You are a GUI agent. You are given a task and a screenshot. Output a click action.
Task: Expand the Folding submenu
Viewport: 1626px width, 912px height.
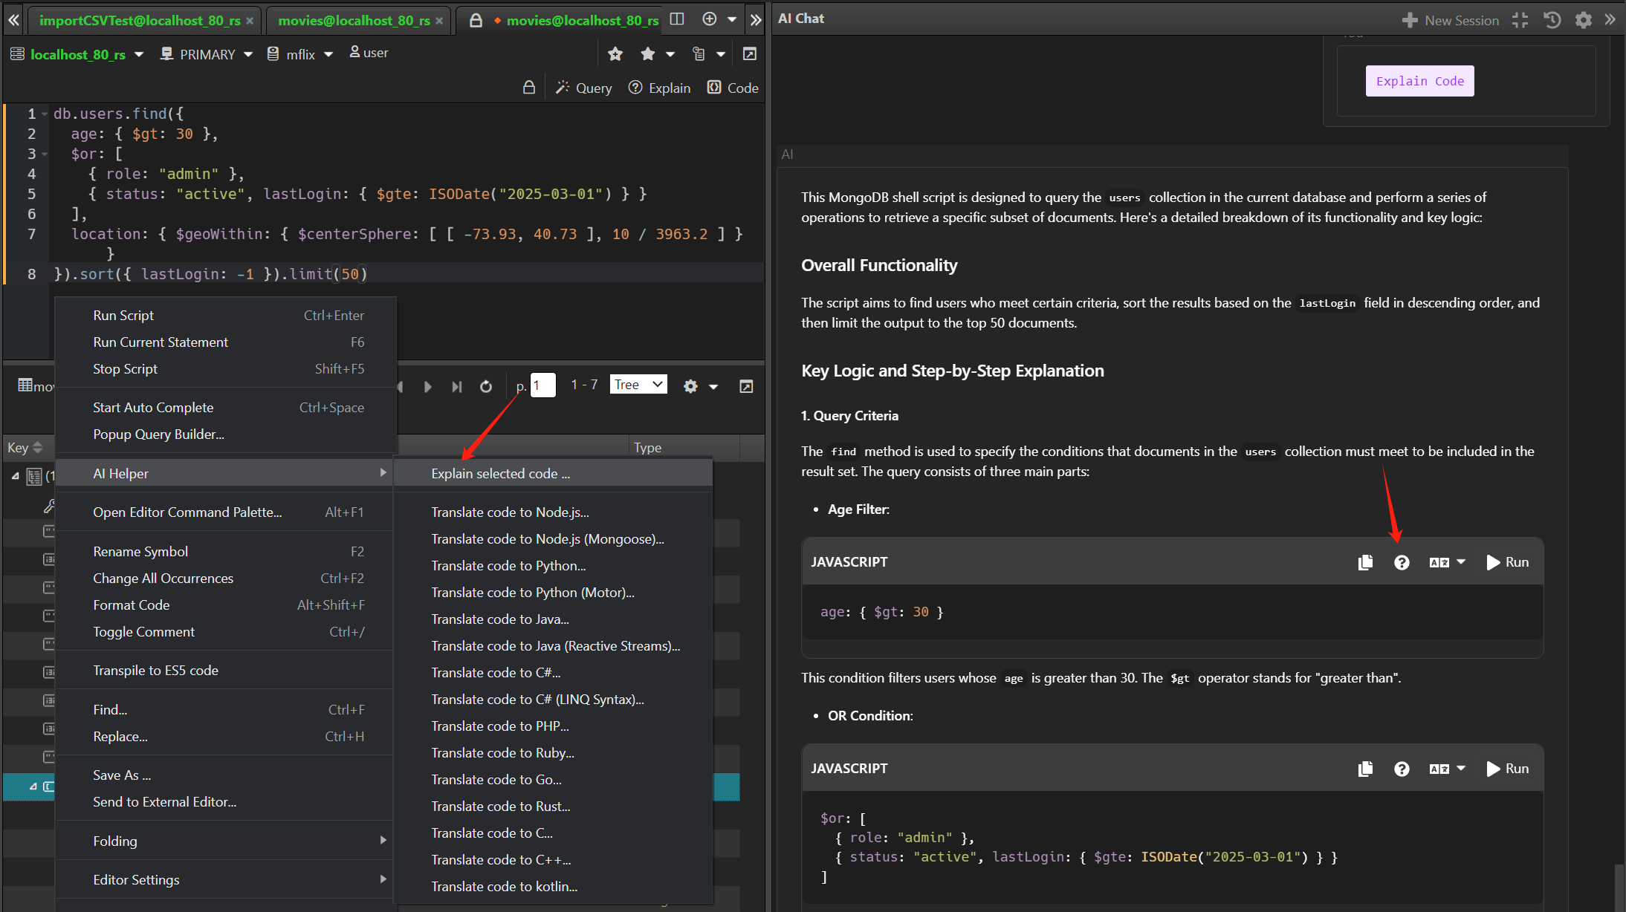[226, 841]
